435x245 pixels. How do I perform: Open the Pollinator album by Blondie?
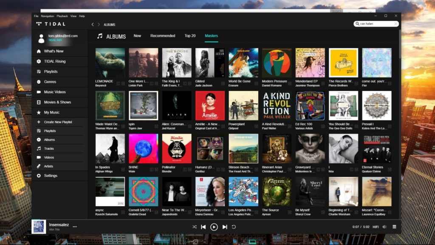(177, 148)
